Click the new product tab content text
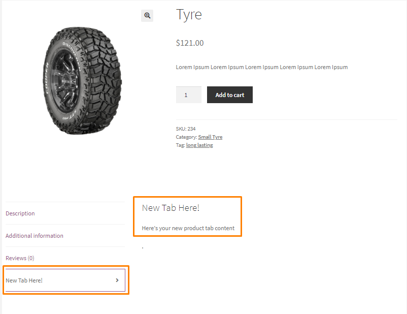Viewport: 407px width, 314px height. (x=188, y=228)
